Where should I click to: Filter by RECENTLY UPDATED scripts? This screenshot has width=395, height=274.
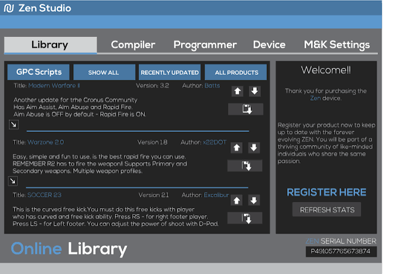click(x=170, y=73)
